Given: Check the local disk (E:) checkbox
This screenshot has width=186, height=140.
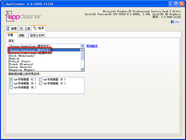Looking at the screenshot, I should (11, 87).
